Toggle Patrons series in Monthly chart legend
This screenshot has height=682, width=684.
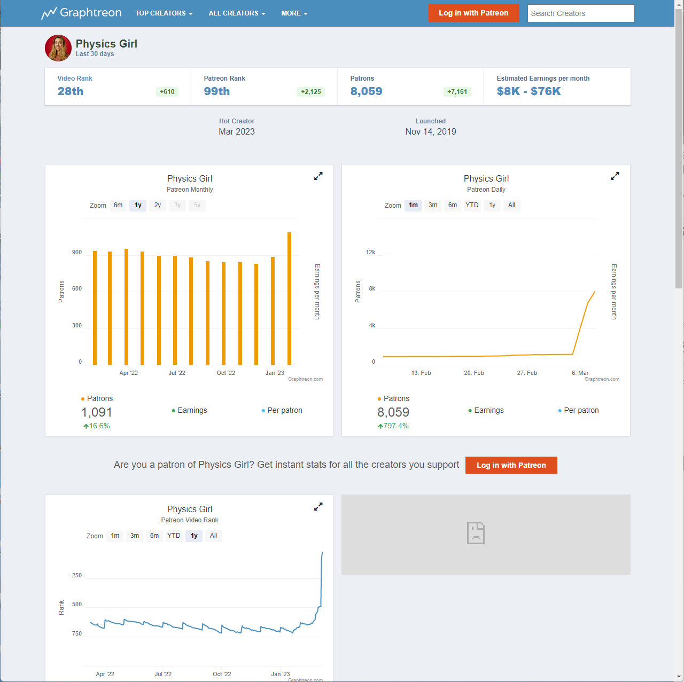pyautogui.click(x=97, y=398)
